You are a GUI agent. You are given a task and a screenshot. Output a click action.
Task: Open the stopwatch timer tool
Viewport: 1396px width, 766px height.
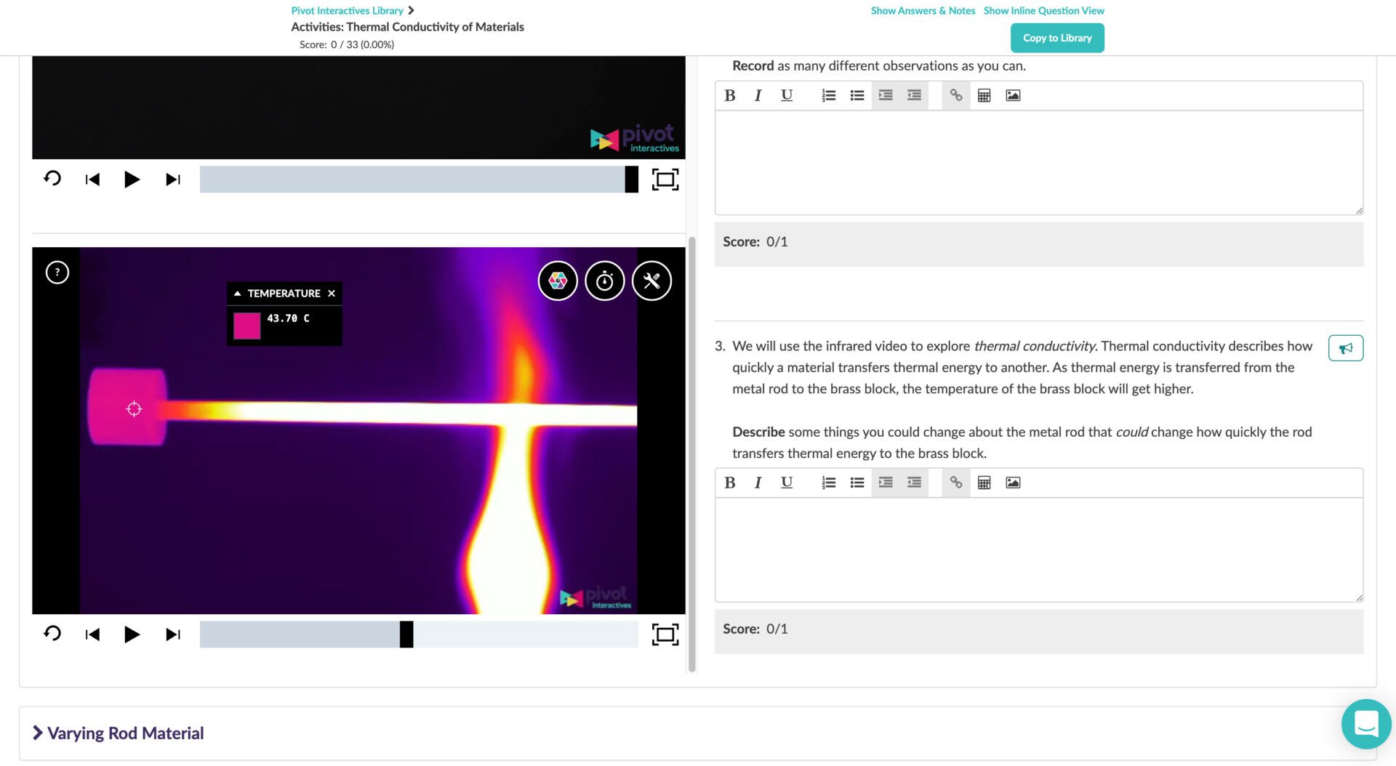click(604, 281)
